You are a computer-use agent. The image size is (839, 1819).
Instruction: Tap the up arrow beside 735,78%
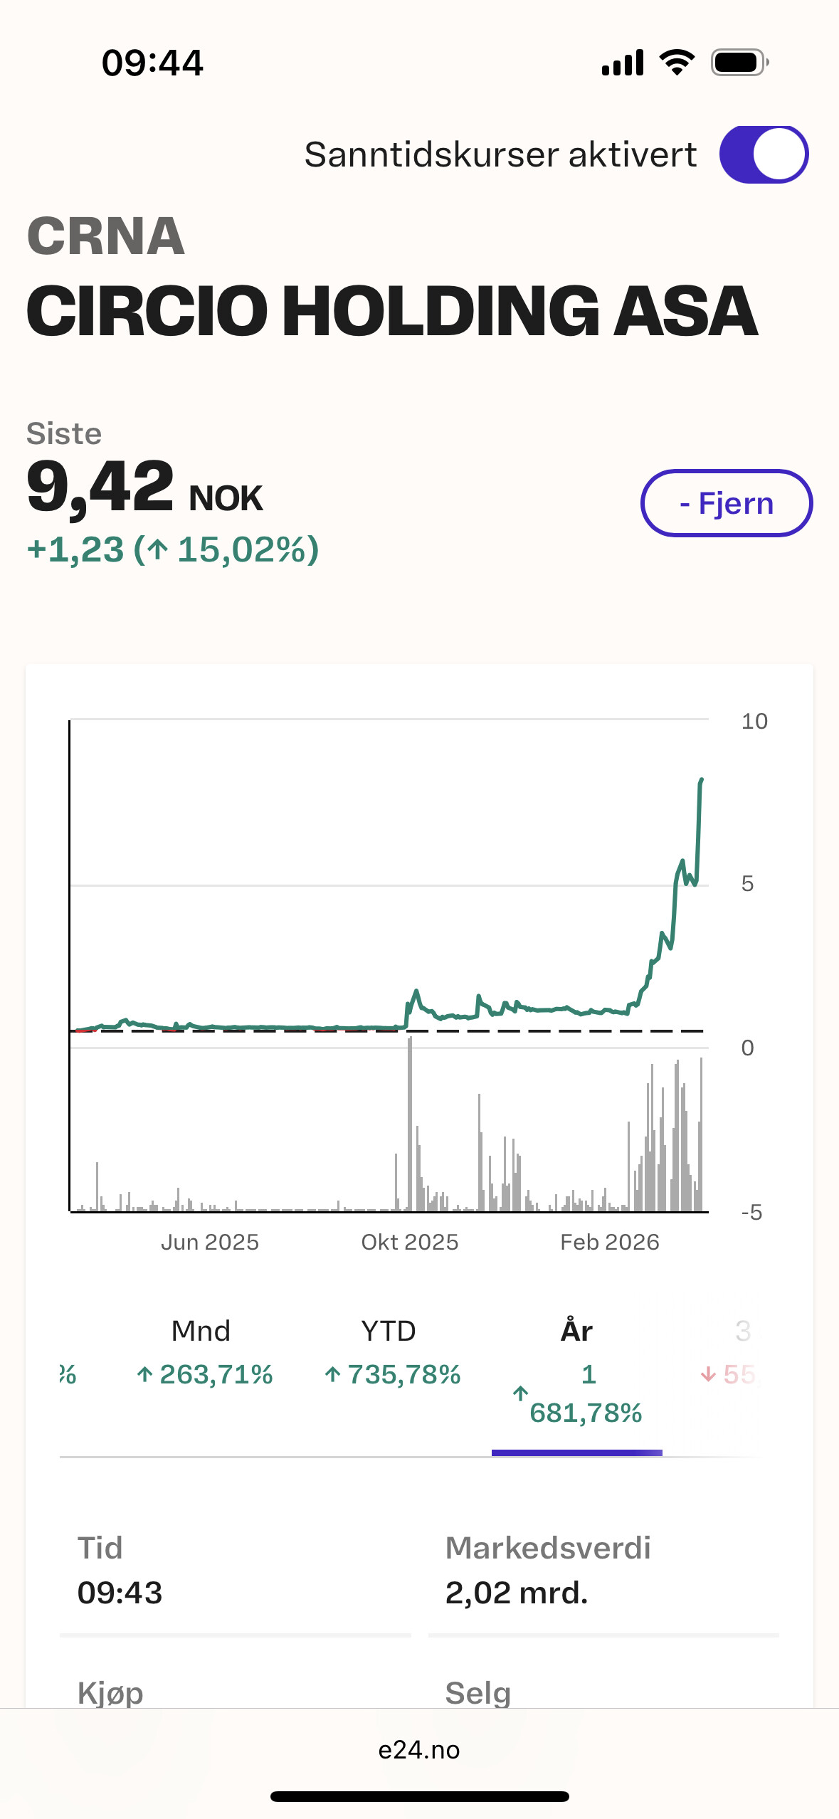coord(332,1374)
